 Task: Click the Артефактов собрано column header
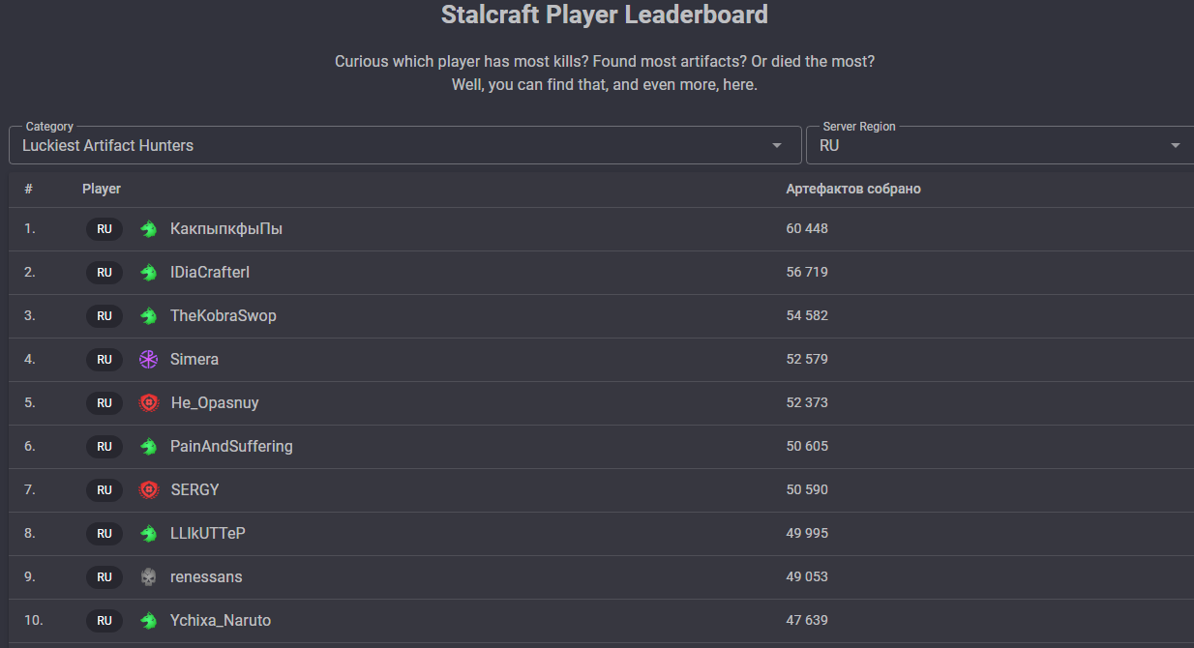(x=853, y=189)
